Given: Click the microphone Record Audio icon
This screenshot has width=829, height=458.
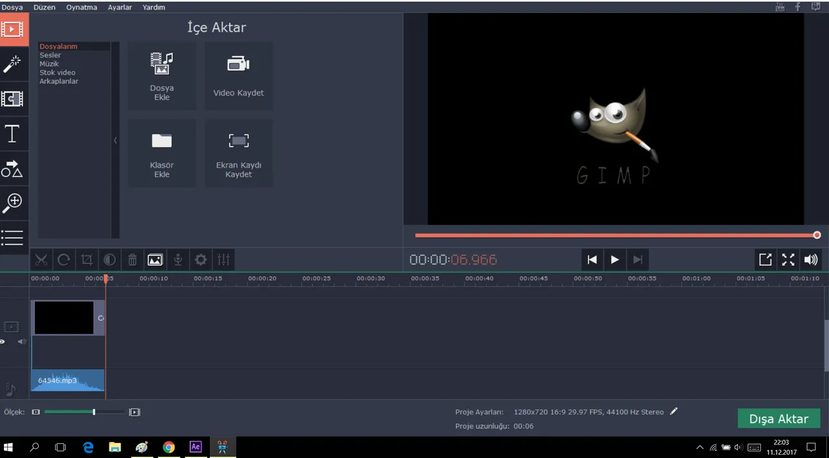Looking at the screenshot, I should 177,260.
